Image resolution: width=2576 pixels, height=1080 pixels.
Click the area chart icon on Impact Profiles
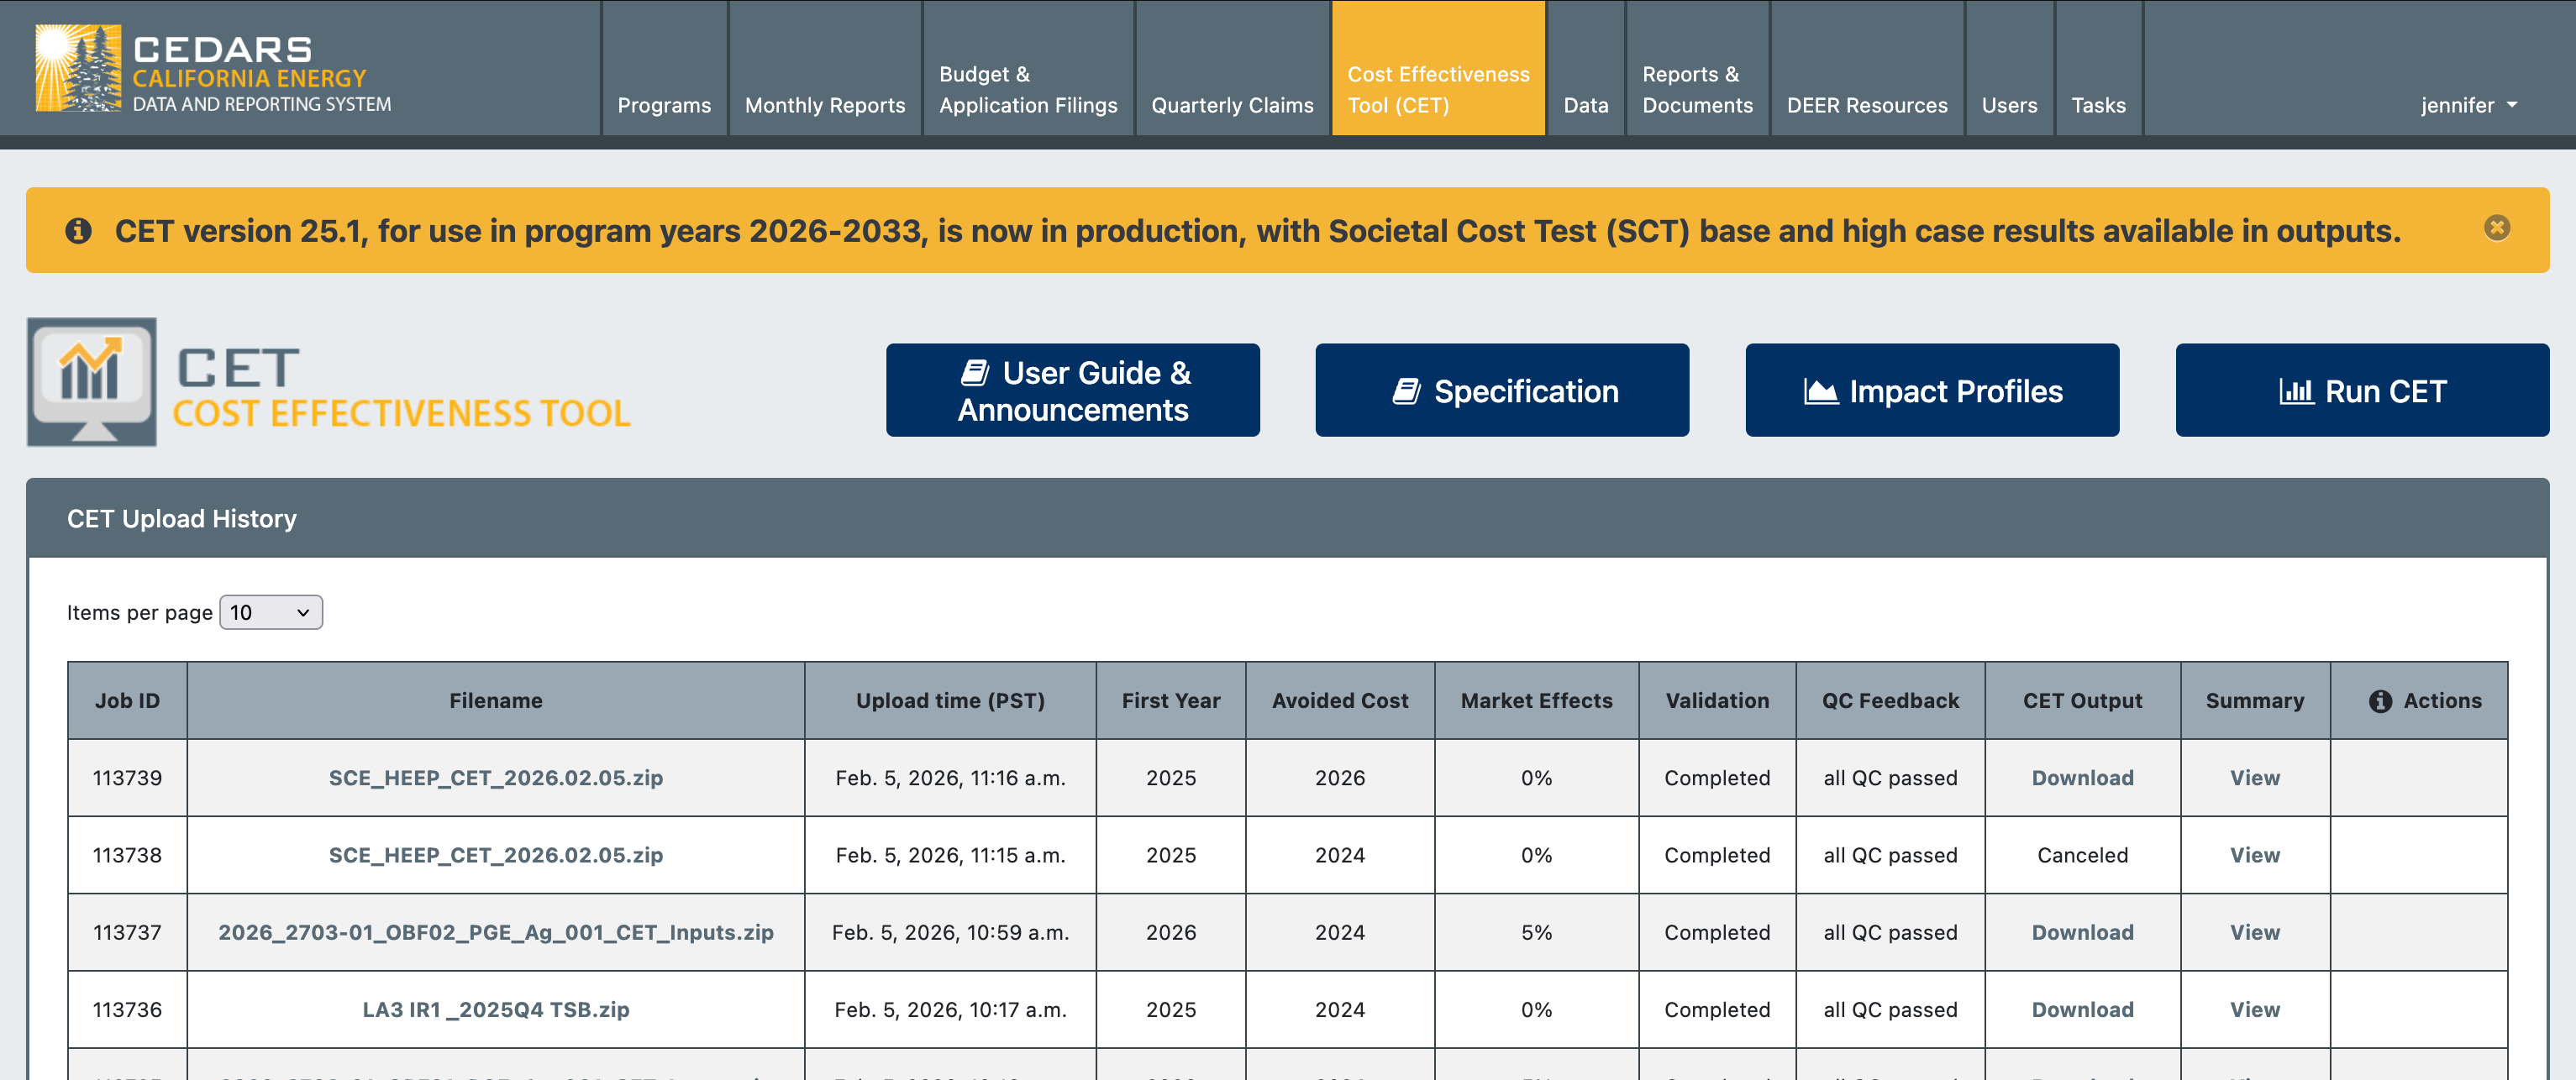click(1821, 391)
